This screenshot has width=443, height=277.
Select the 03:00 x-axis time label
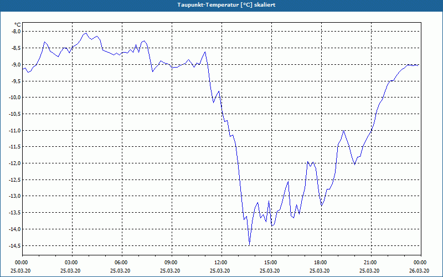71,263
